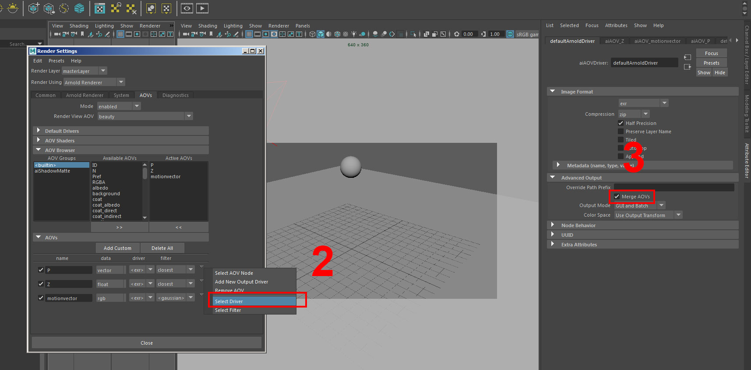Toggle the isolate select icon in viewport

pyautogui.click(x=413, y=34)
